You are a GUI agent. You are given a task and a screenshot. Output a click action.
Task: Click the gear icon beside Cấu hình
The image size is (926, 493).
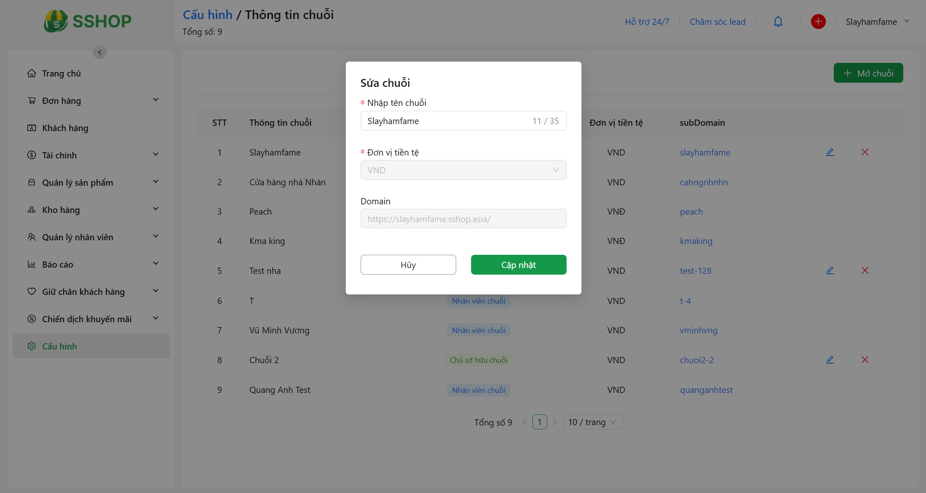pyautogui.click(x=31, y=346)
